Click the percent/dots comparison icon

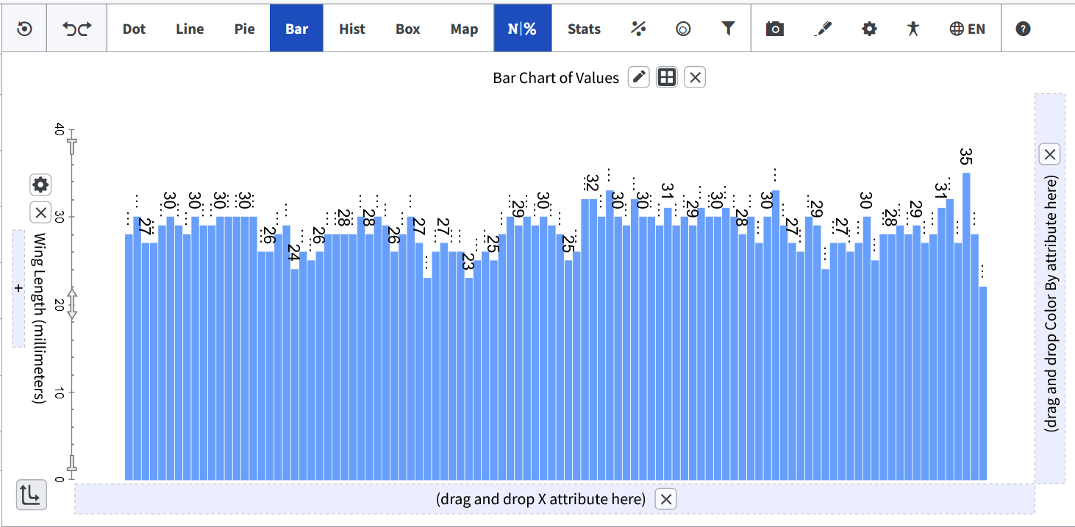638,29
